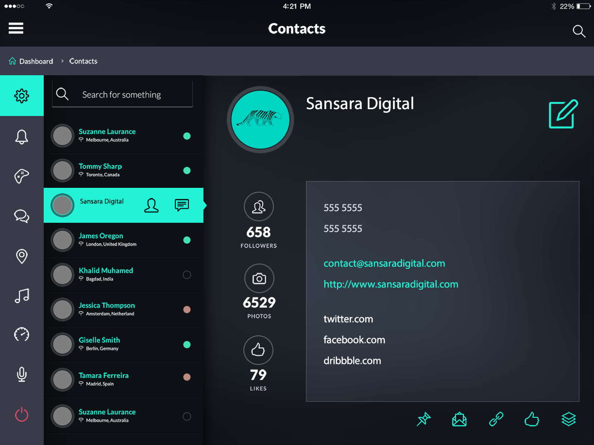Open the location pin sidebar icon
594x445 pixels.
pyautogui.click(x=21, y=256)
